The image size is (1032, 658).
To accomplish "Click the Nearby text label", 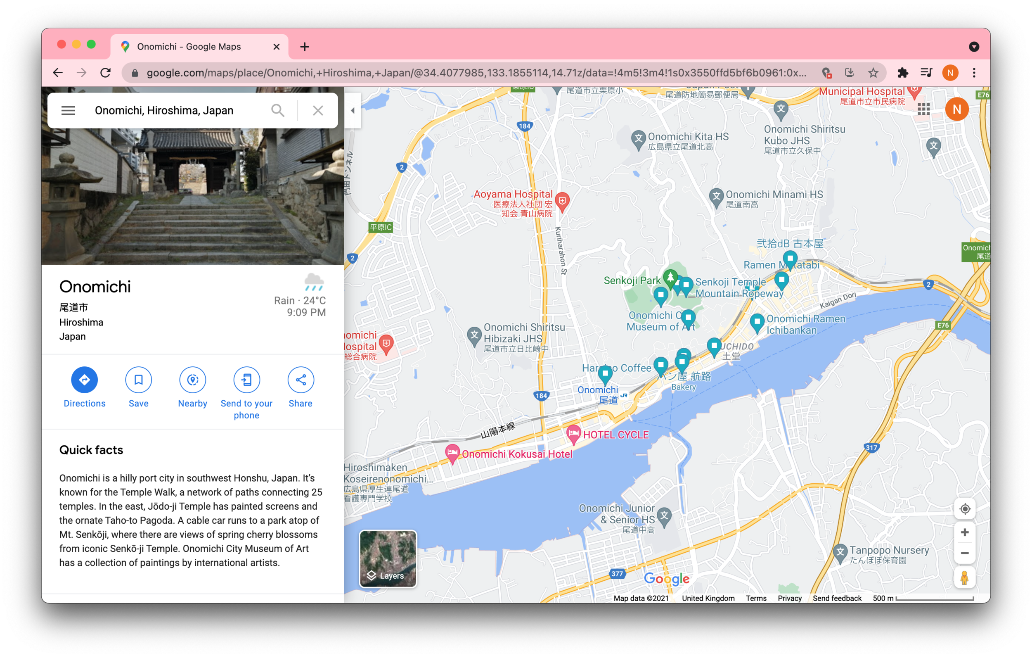I will [192, 403].
